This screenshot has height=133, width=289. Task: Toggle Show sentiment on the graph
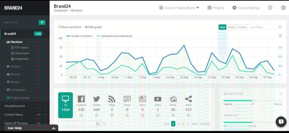(70, 27)
